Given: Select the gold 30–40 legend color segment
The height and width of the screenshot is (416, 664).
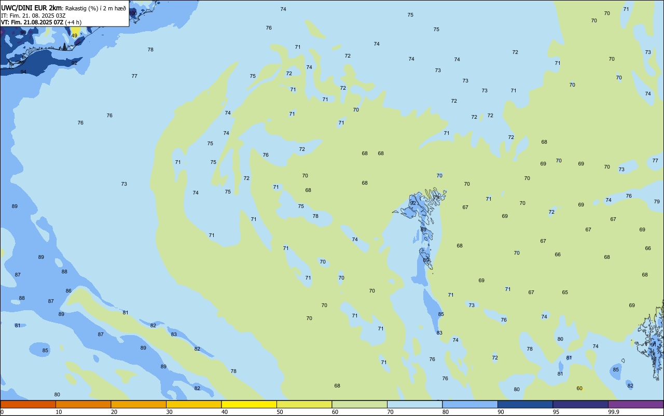Looking at the screenshot, I should pyautogui.click(x=194, y=404).
